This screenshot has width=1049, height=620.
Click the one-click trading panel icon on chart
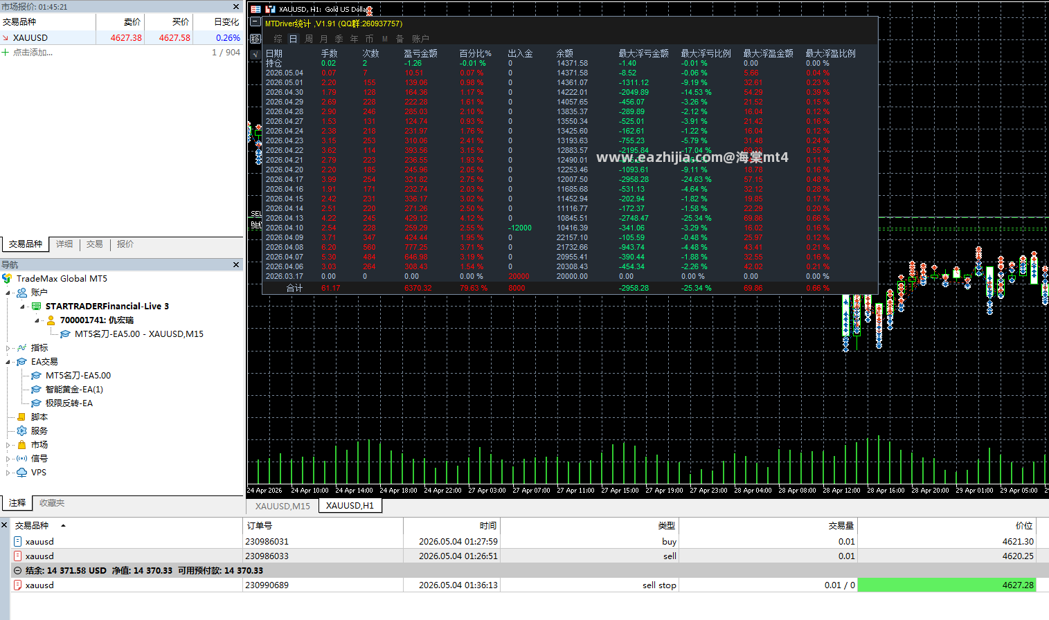(255, 10)
